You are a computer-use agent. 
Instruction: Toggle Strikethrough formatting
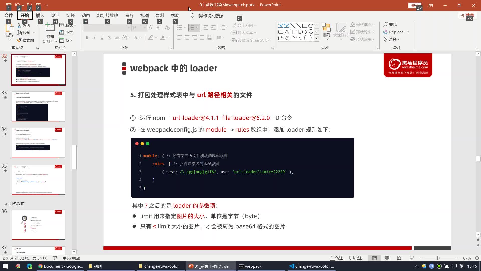click(117, 38)
